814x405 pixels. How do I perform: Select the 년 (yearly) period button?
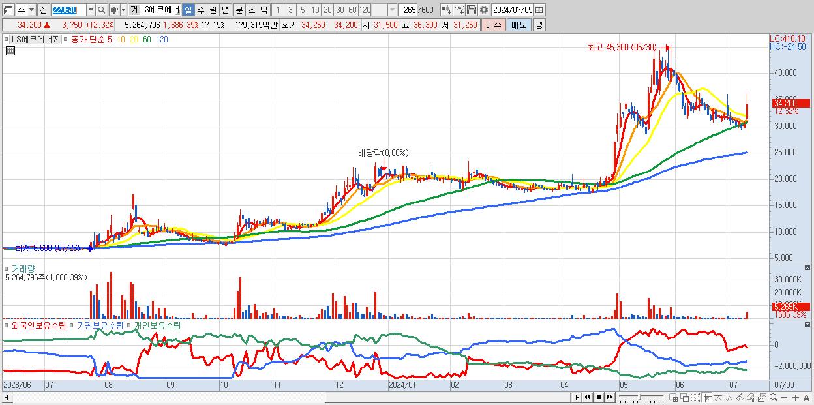225,10
